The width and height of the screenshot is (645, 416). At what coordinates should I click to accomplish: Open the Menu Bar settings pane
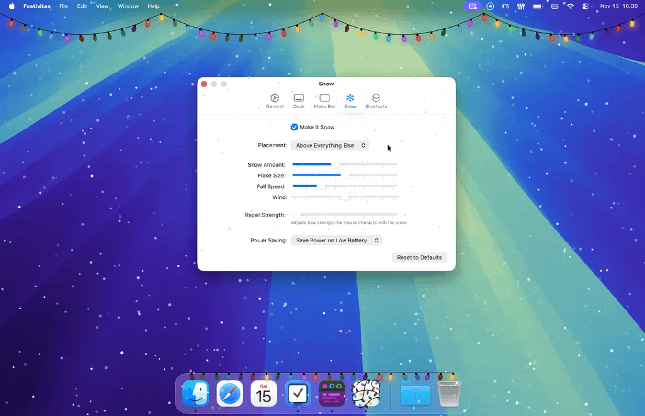(324, 101)
